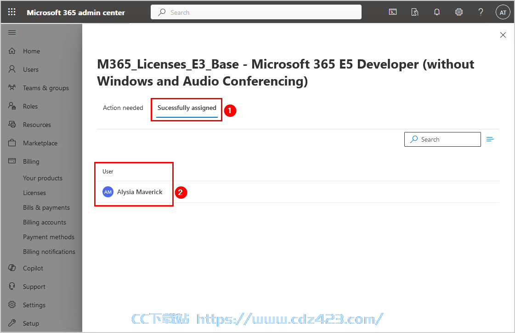Click the document download icon in header
This screenshot has width=515, height=333.
pyautogui.click(x=415, y=12)
